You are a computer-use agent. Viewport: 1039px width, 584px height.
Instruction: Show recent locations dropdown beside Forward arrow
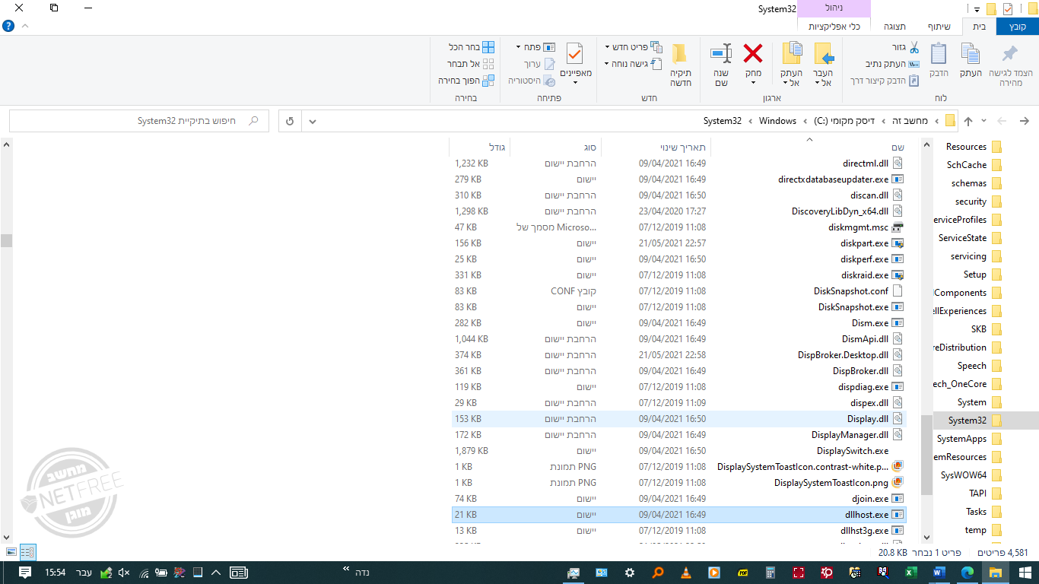[x=984, y=121]
